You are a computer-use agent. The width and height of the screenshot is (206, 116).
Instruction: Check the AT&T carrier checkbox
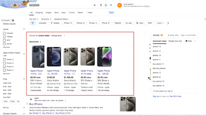(x=4, y=40)
